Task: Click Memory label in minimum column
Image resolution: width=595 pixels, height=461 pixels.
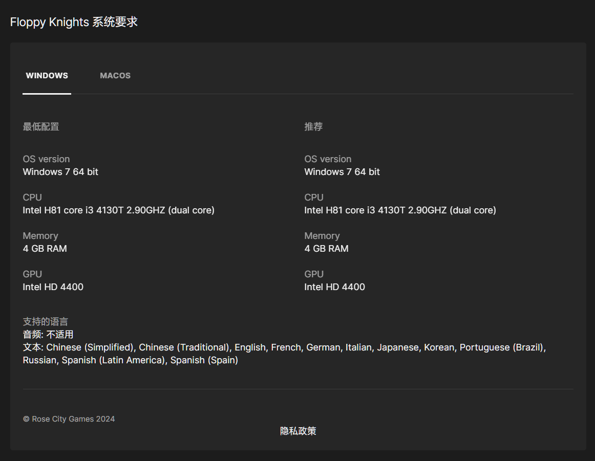Action: (40, 236)
